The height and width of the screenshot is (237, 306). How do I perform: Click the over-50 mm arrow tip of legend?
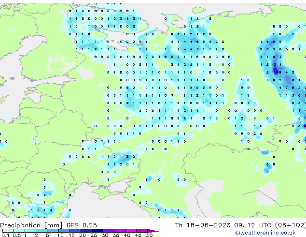153,231
